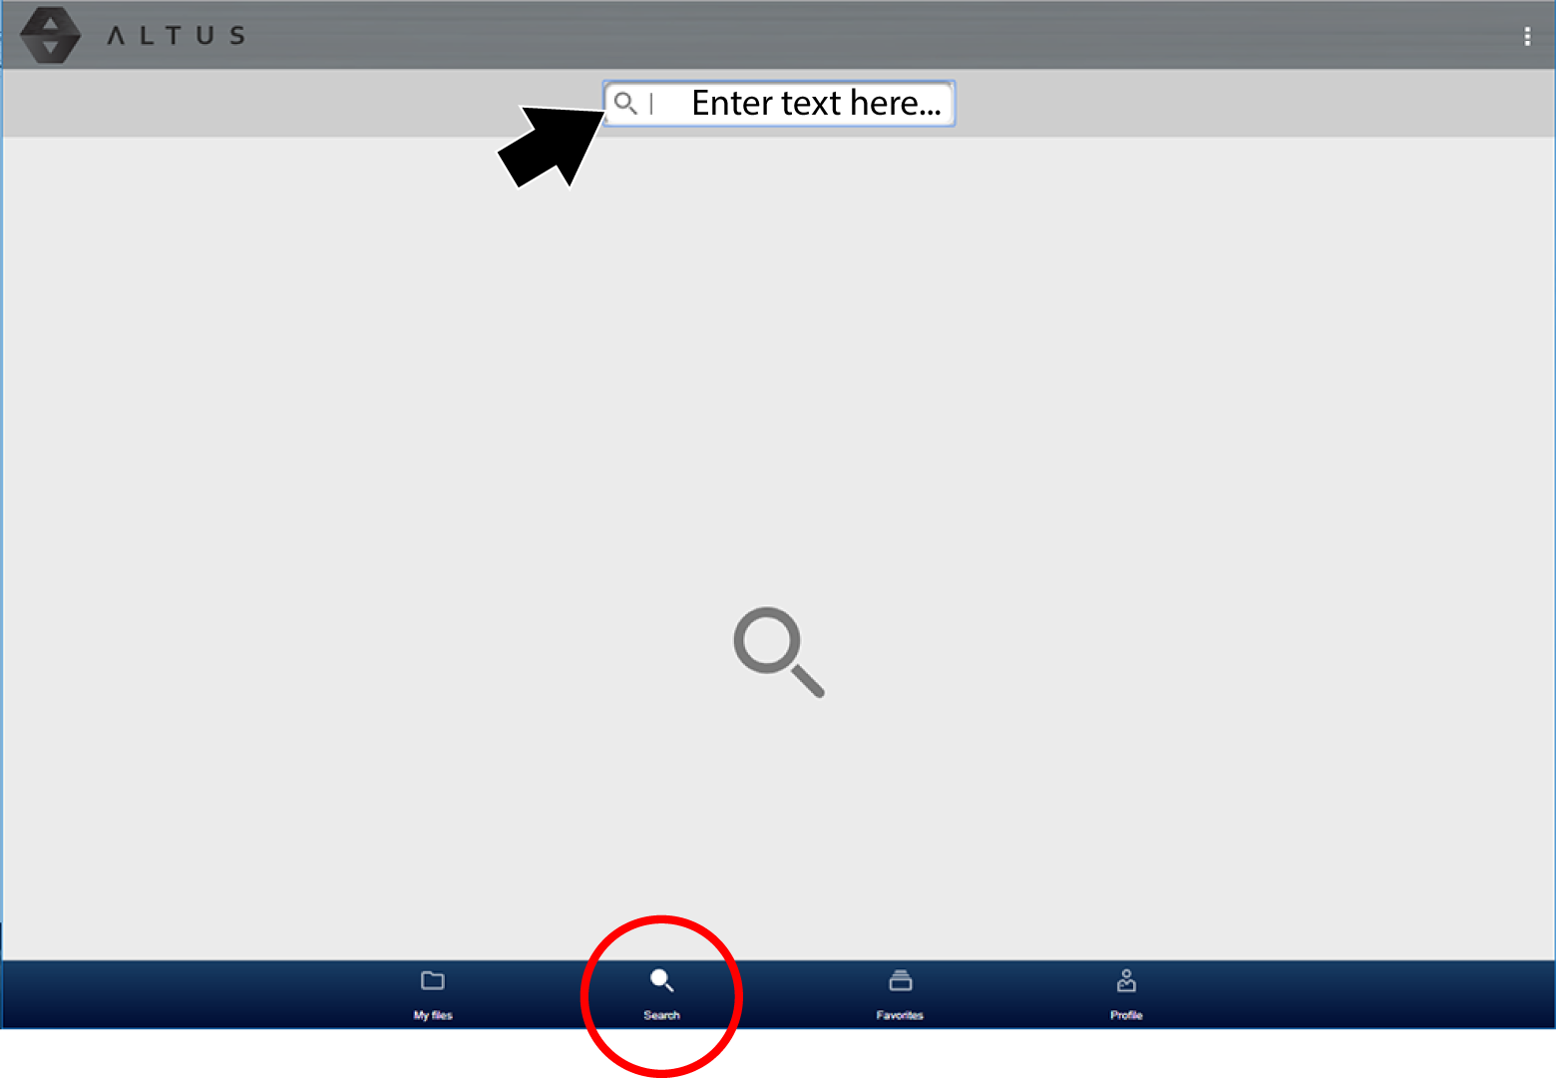The image size is (1556, 1078).
Task: Click the small magnifier inside search box
Action: 625,103
